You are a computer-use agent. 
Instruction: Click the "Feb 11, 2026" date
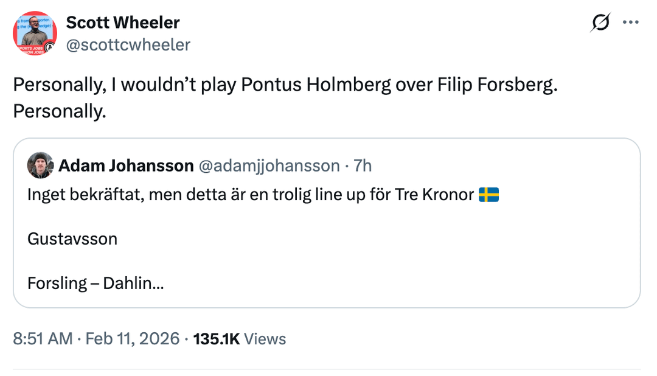point(133,339)
